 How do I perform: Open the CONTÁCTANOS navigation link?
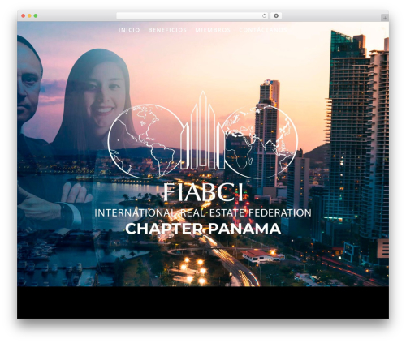click(x=263, y=30)
